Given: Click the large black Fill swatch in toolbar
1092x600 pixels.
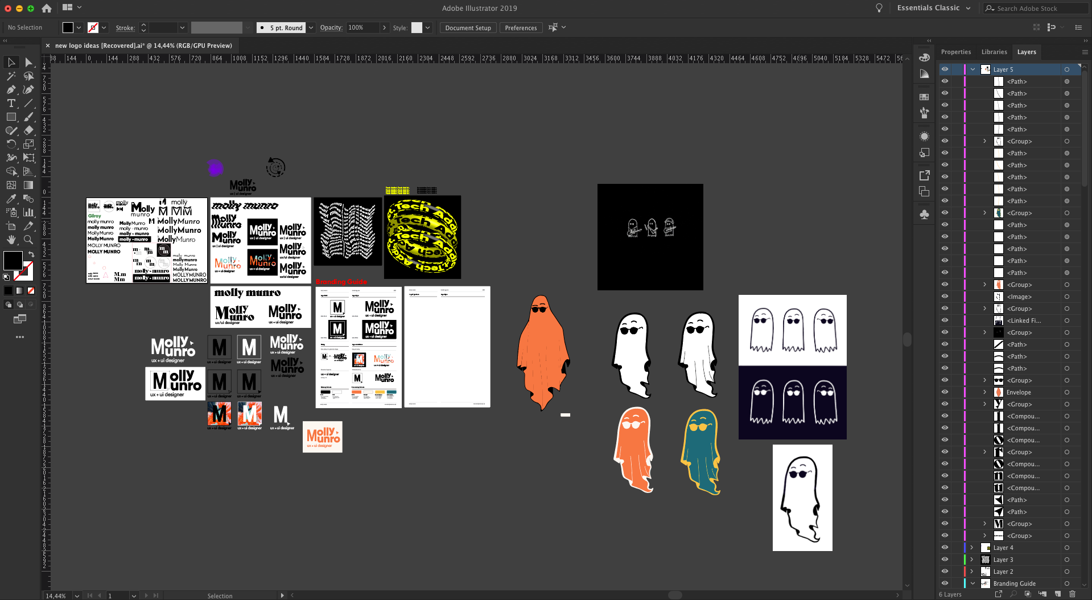Looking at the screenshot, I should pyautogui.click(x=13, y=261).
